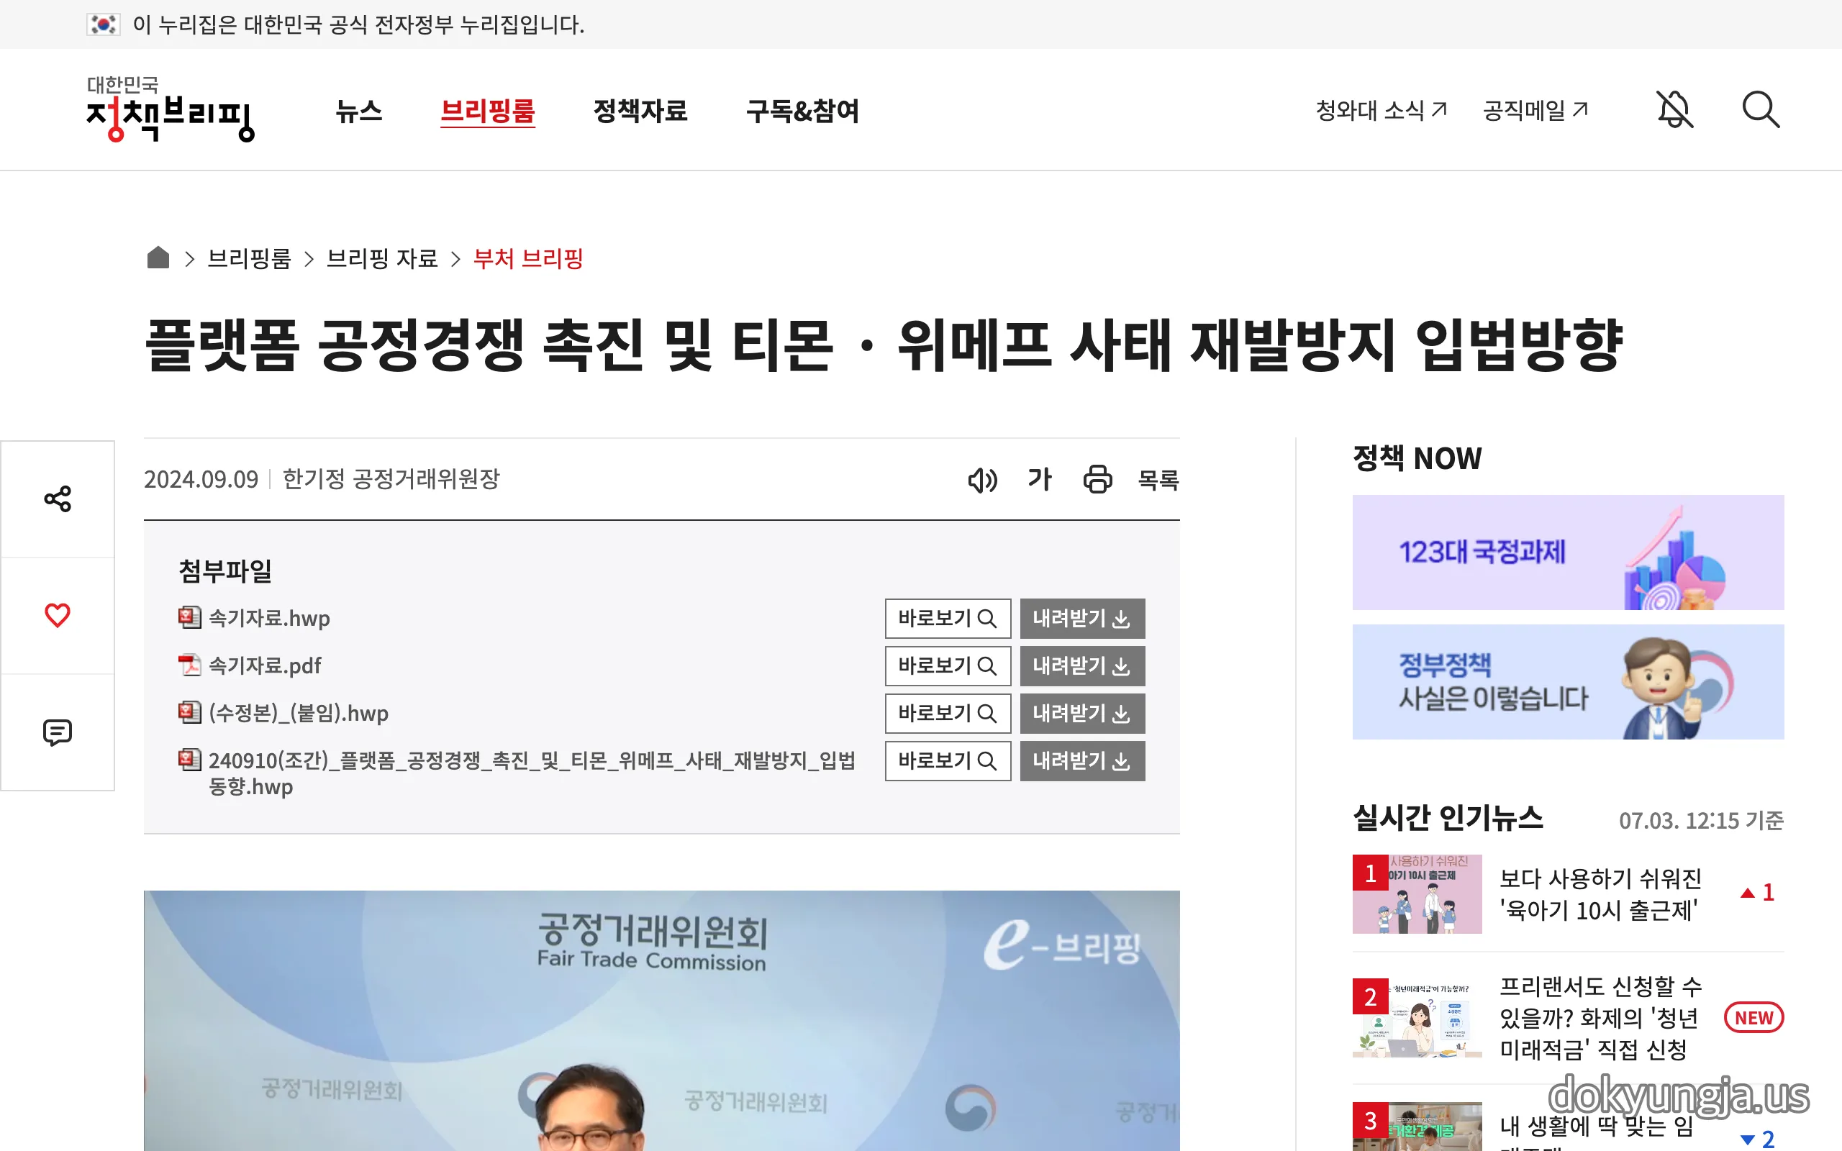Open the 속기자료.pdf file name

265,666
